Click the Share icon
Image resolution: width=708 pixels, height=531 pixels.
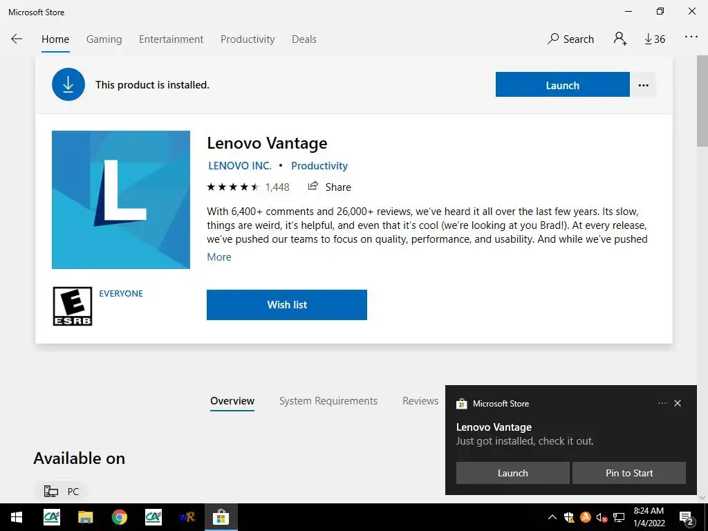313,186
